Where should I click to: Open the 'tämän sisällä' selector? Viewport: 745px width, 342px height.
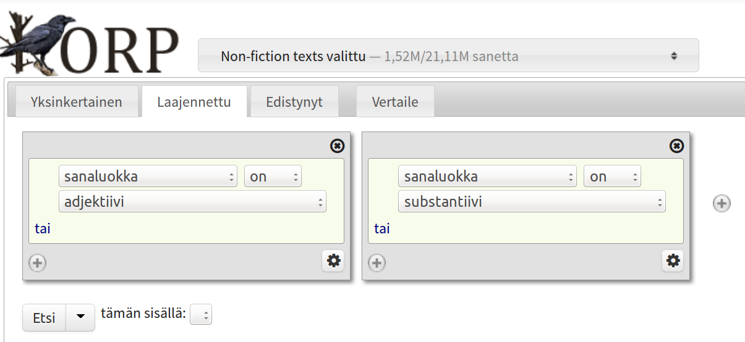(201, 315)
